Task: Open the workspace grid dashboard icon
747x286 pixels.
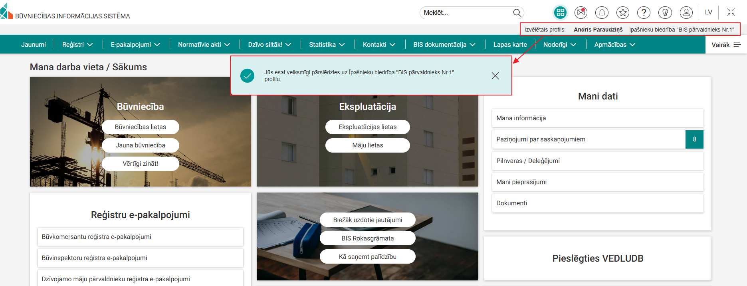Action: 560,13
